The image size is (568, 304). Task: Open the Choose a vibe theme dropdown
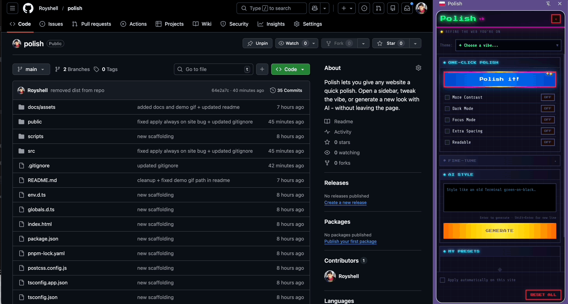(508, 45)
